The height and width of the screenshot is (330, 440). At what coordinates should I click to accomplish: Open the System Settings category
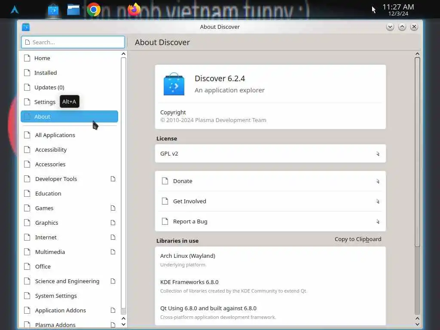click(x=69, y=296)
